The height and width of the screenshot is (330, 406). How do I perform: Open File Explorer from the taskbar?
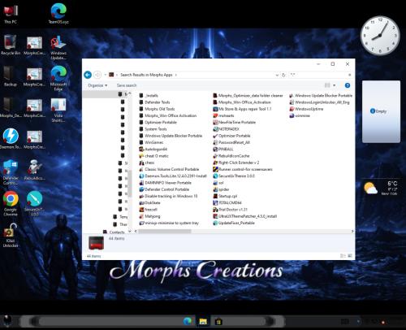coord(203,322)
